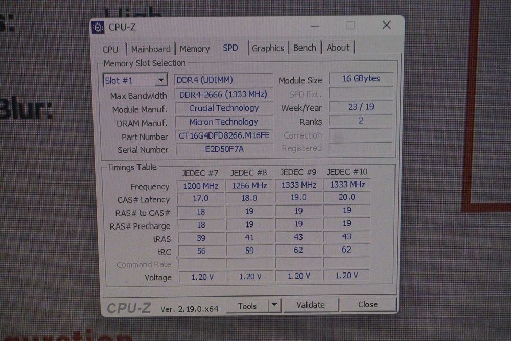The image size is (511, 341).
Task: Click the JEDEC #9 frequency 1333 MHz cell
Action: click(299, 185)
